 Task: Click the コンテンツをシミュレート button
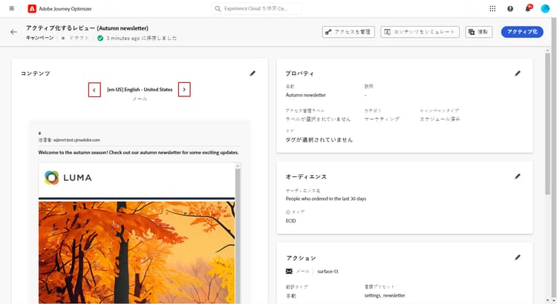coord(420,32)
